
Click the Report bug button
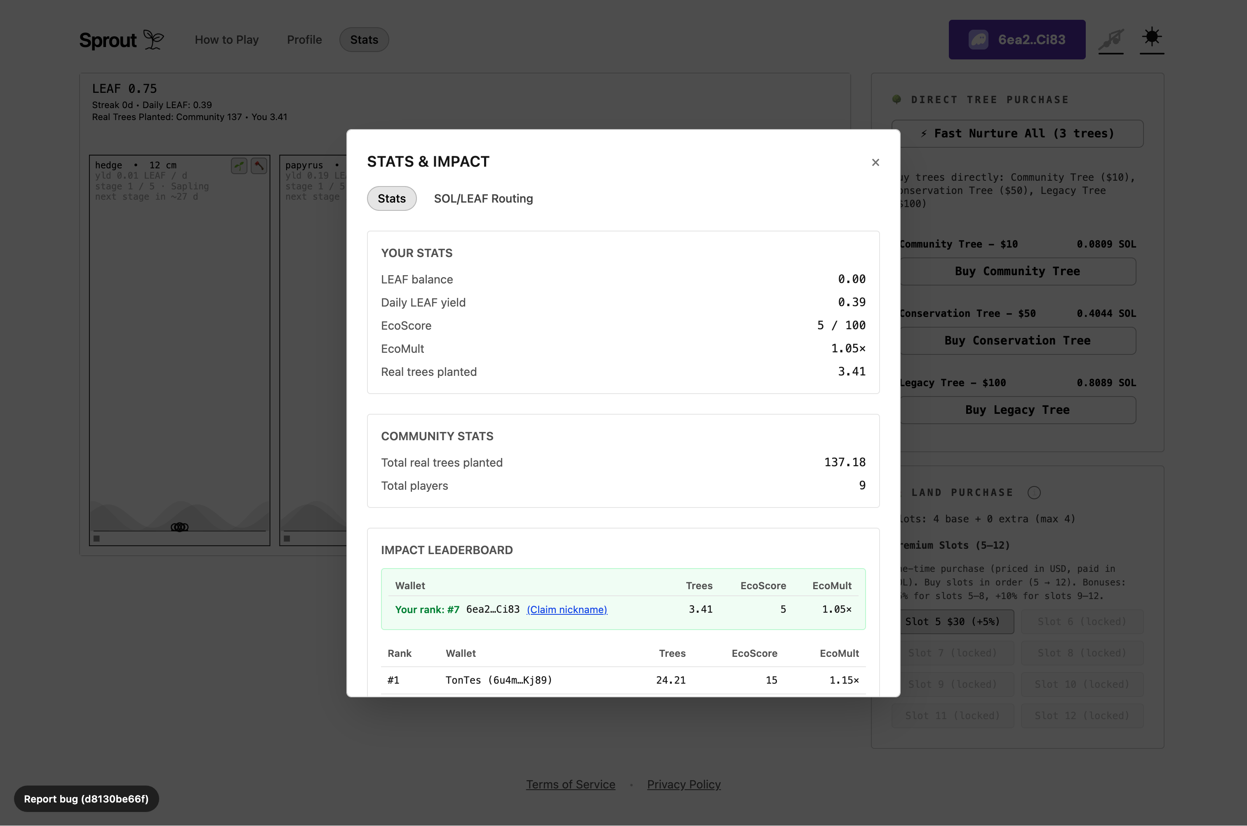(x=86, y=799)
